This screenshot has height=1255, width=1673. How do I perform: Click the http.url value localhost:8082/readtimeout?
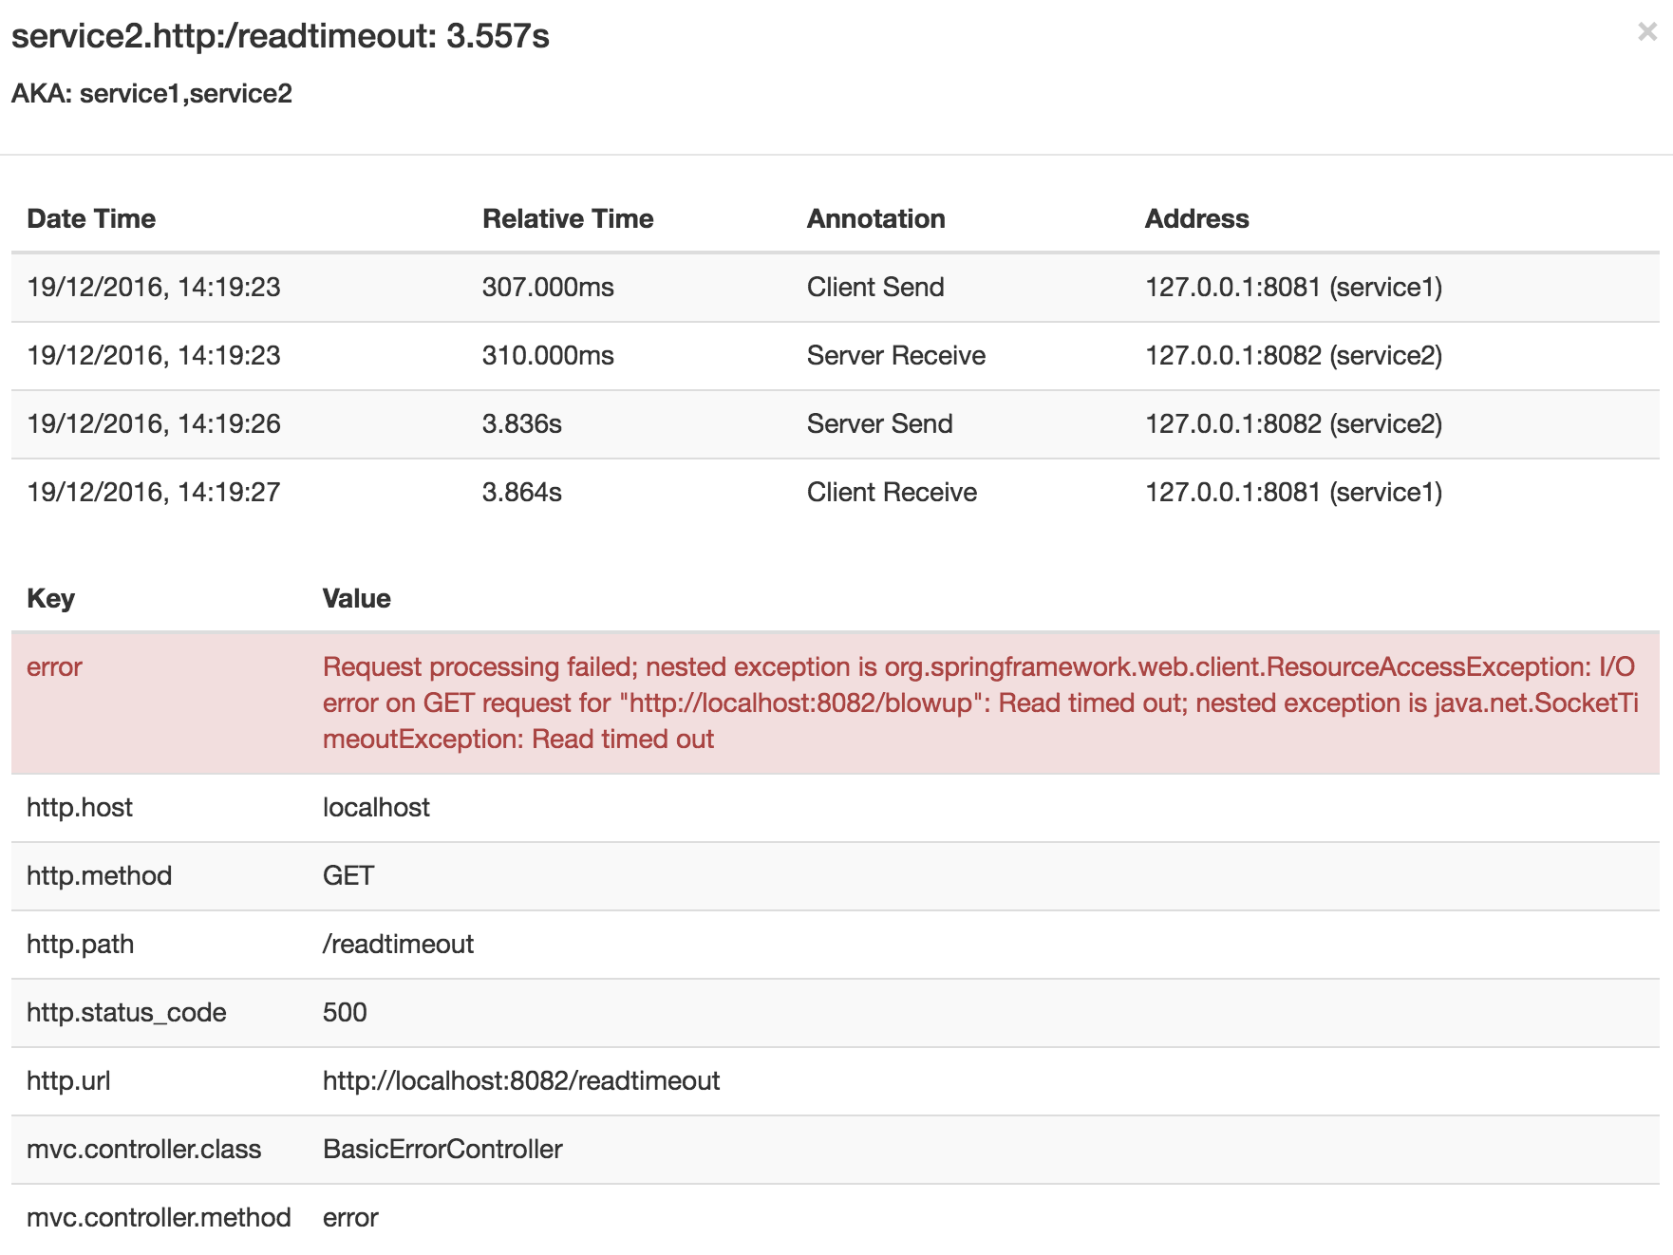coord(521,1081)
